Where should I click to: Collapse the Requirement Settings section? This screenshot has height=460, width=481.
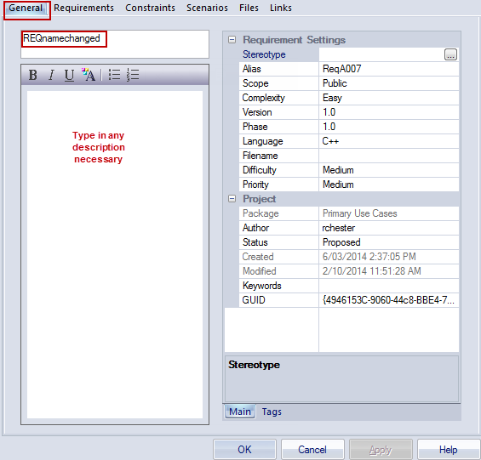232,40
